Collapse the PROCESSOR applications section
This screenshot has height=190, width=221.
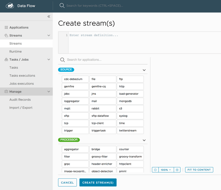tap(144, 140)
